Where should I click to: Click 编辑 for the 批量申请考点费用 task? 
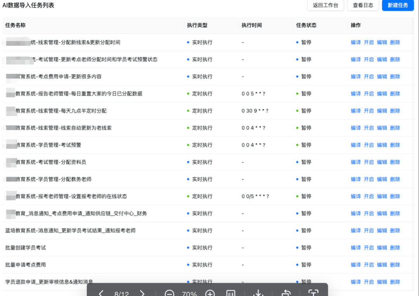tap(382, 265)
